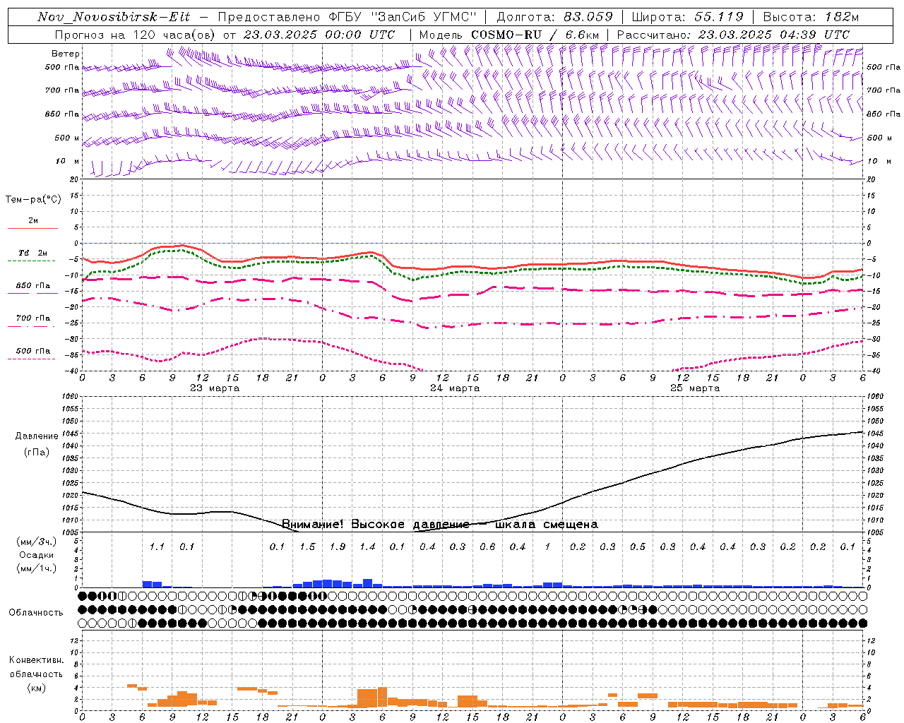Click the Ветер panel label
The width and height of the screenshot is (904, 723).
click(66, 54)
